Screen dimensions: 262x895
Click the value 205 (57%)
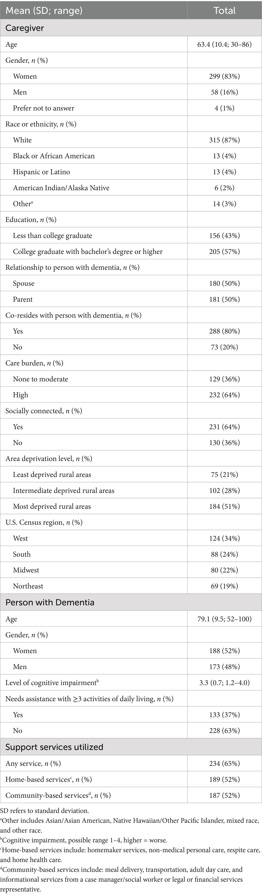click(x=224, y=252)
